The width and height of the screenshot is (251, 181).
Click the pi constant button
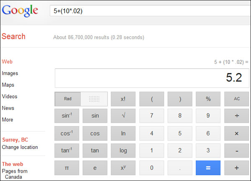click(x=67, y=168)
